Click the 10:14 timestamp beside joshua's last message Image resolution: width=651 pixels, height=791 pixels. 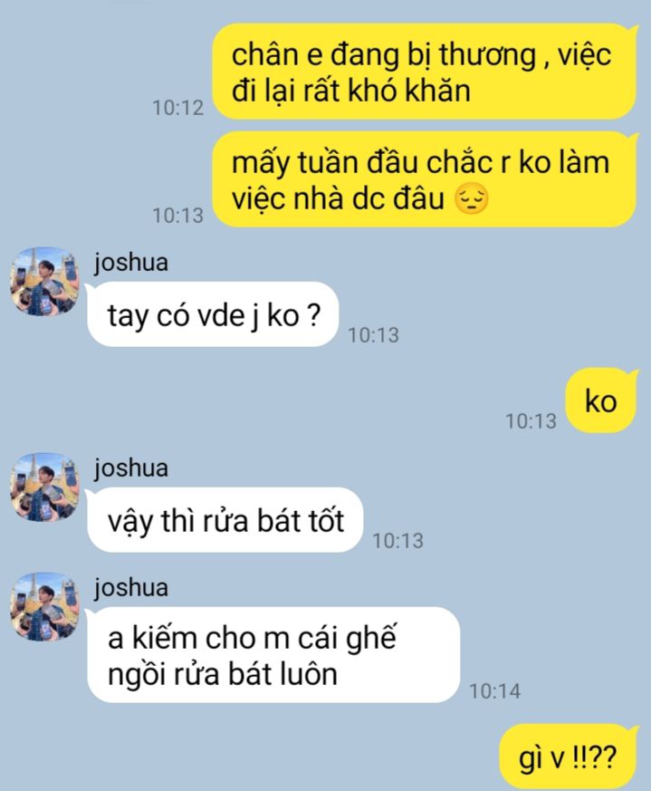pyautogui.click(x=494, y=691)
